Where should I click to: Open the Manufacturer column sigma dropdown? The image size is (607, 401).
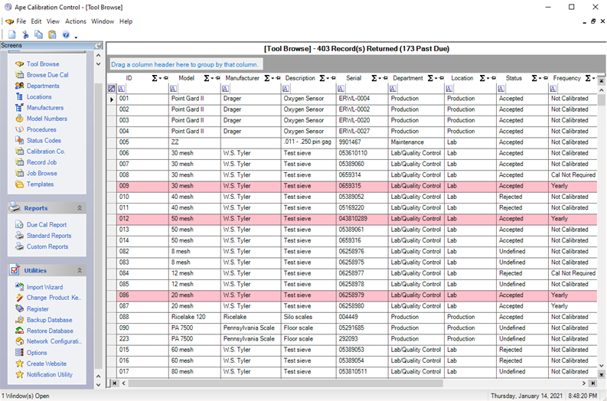pos(269,78)
